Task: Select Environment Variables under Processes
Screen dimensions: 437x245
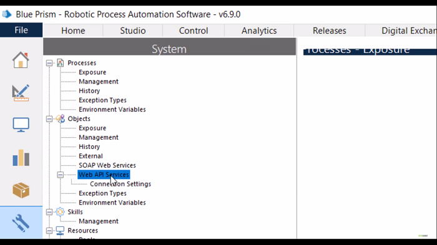Action: (x=112, y=110)
